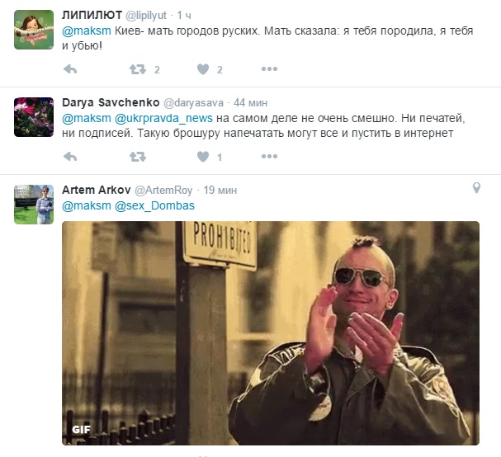This screenshot has width=501, height=457.
Task: Open the 19 мин timestamp
Action: pyautogui.click(x=220, y=190)
